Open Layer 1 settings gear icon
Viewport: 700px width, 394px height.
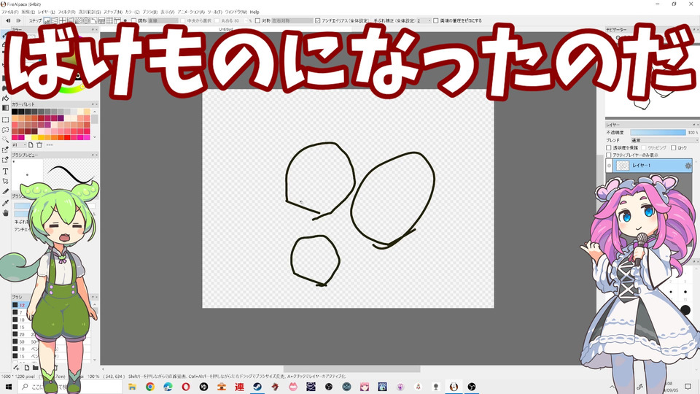[x=688, y=166]
